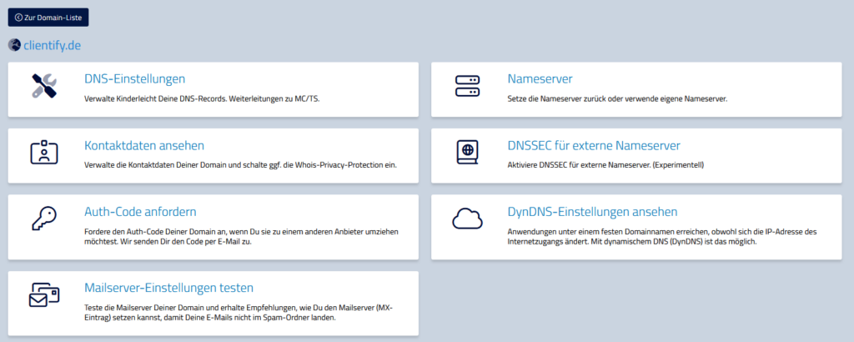
Task: Click text 'Aktiviere DNSSEC für externe Nameserver. (Experimentell)'
Action: coord(605,165)
